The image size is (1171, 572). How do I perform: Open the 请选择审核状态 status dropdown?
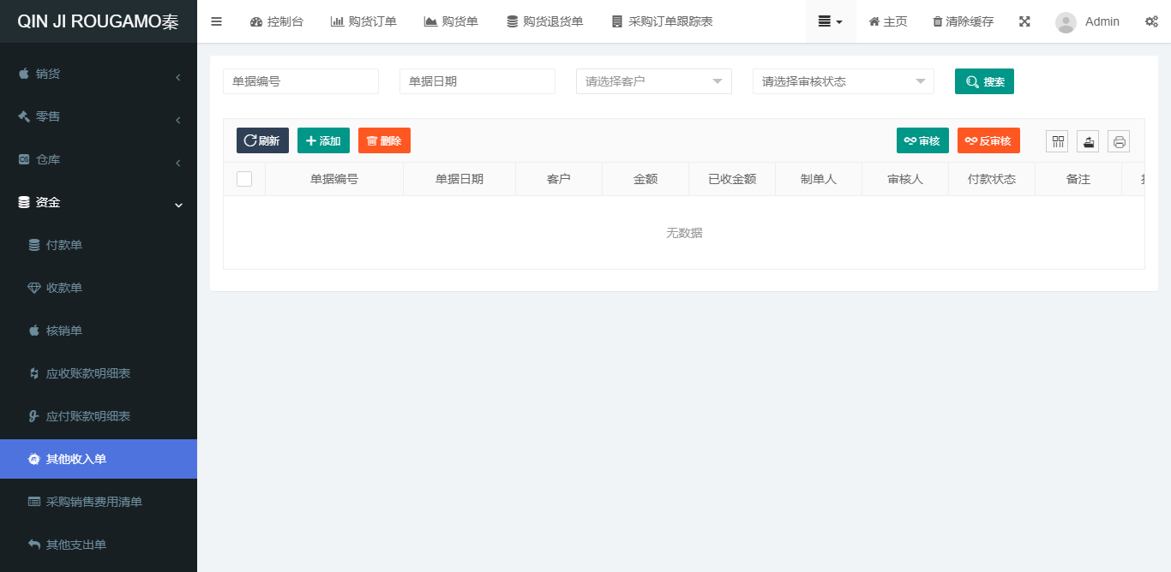[x=843, y=81]
